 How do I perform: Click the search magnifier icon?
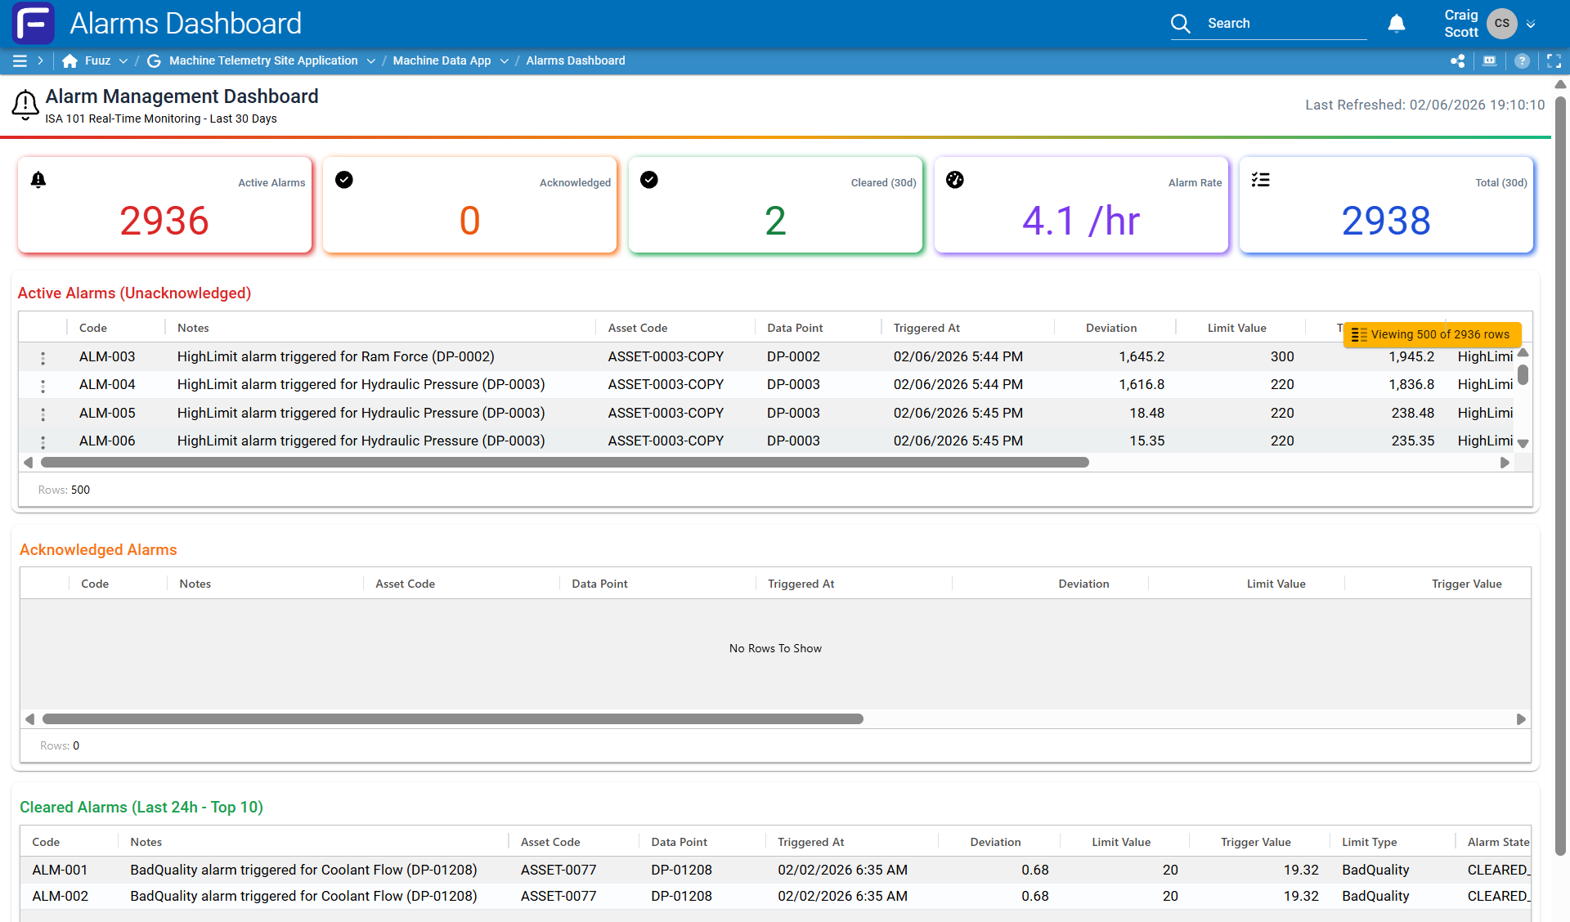click(1180, 24)
